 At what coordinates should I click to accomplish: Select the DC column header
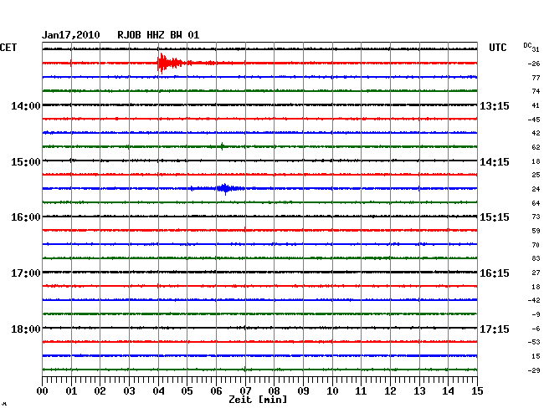point(527,45)
